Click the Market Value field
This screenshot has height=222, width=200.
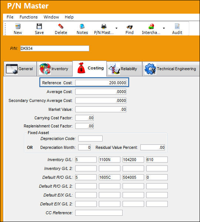(101, 109)
